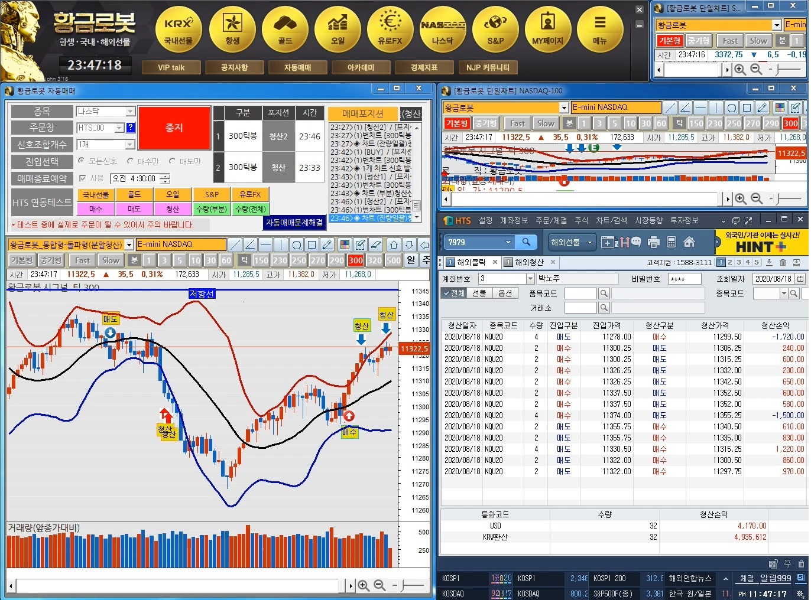Select pencil tool in bottom-left chart toolbar
This screenshot has width=811, height=600.
coord(327,244)
